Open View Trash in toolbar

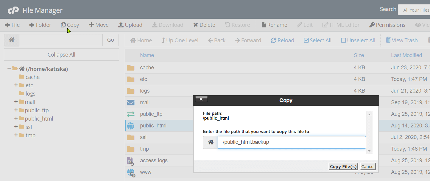401,40
